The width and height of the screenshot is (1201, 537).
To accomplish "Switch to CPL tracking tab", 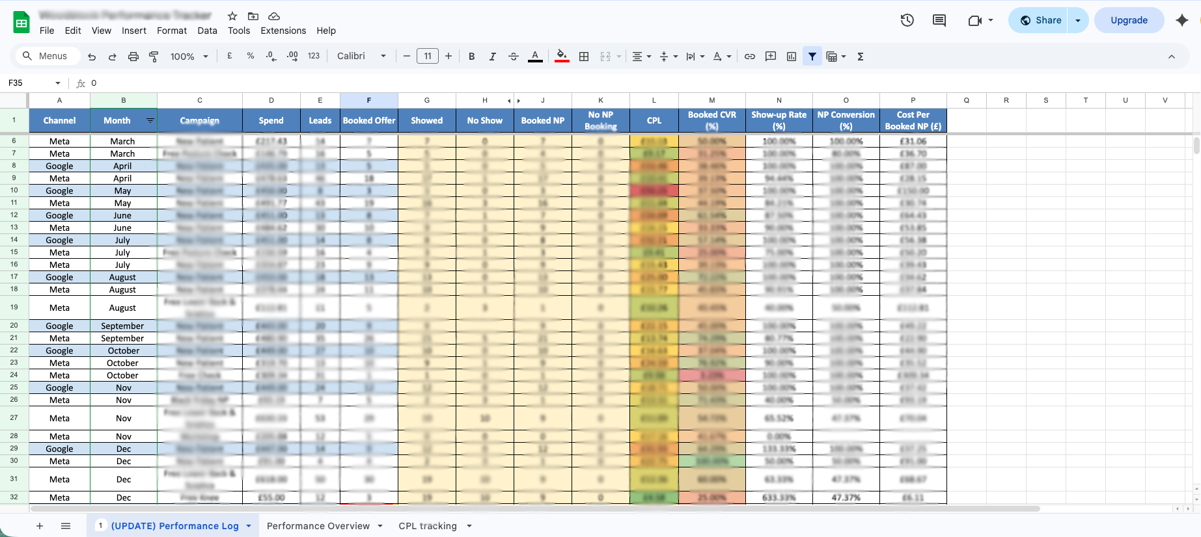I will coord(428,526).
